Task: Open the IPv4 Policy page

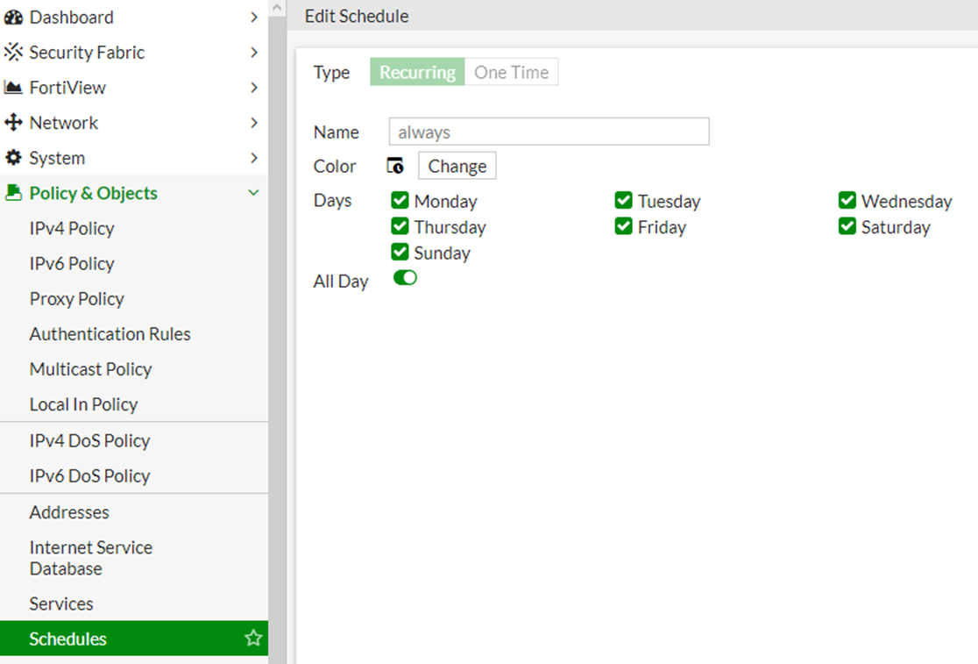Action: pos(72,229)
